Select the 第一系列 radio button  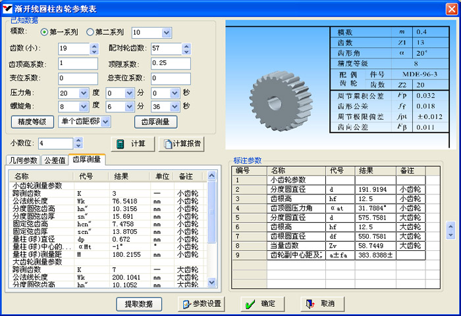coord(45,32)
